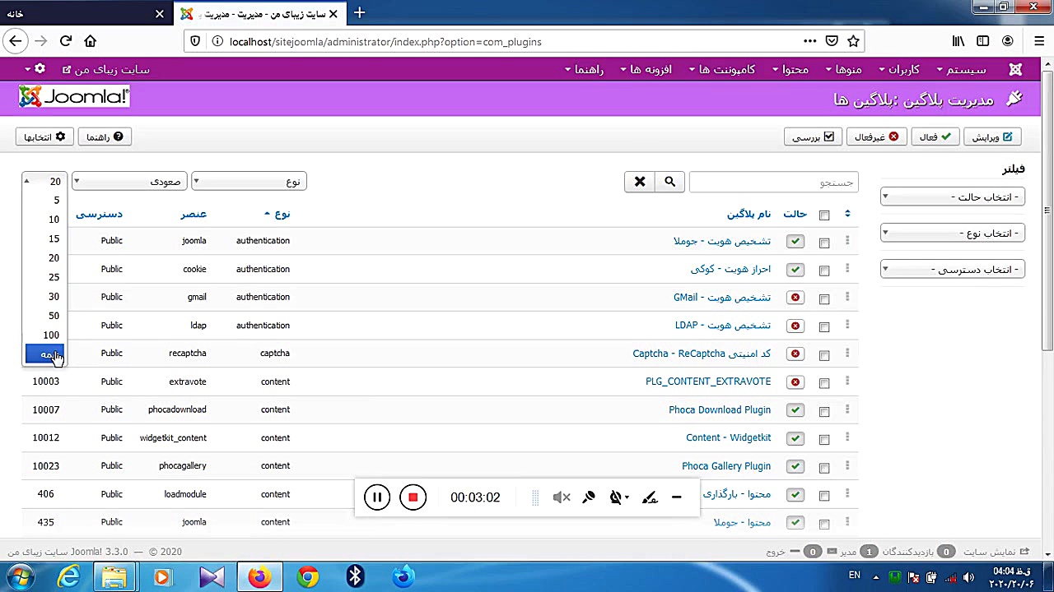Open Internet Explorer from the taskbar

(x=68, y=577)
